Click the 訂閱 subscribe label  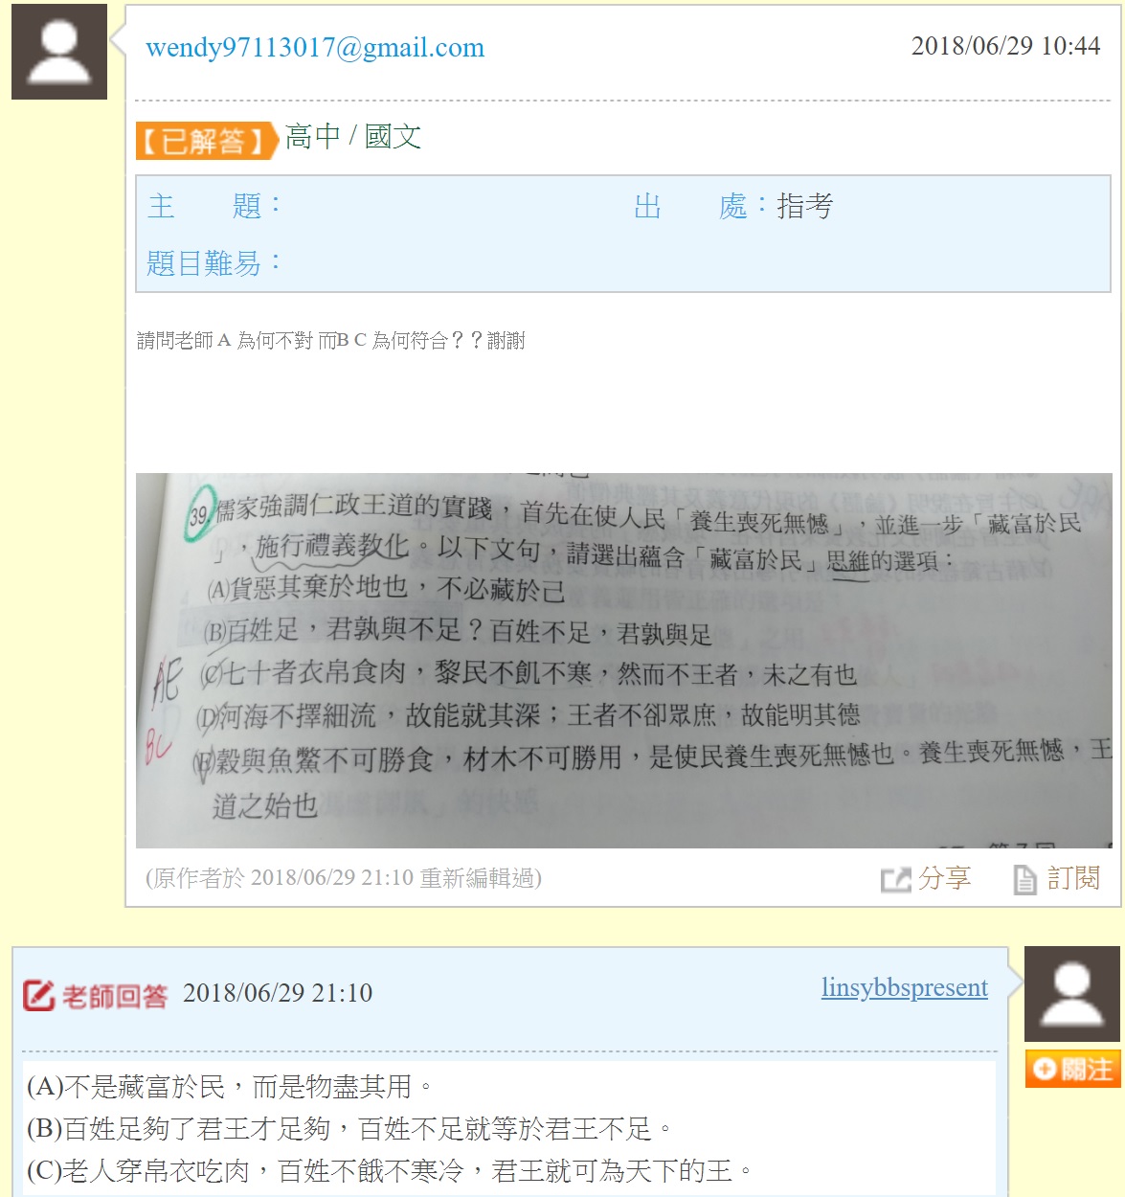(1073, 878)
